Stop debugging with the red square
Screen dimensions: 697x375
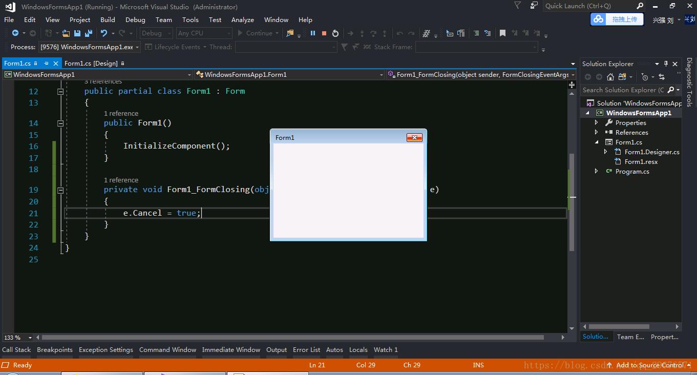(x=324, y=33)
